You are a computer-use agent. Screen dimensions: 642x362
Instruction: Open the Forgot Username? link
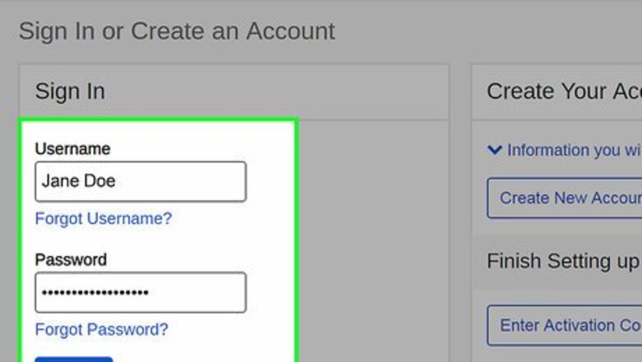pos(103,219)
